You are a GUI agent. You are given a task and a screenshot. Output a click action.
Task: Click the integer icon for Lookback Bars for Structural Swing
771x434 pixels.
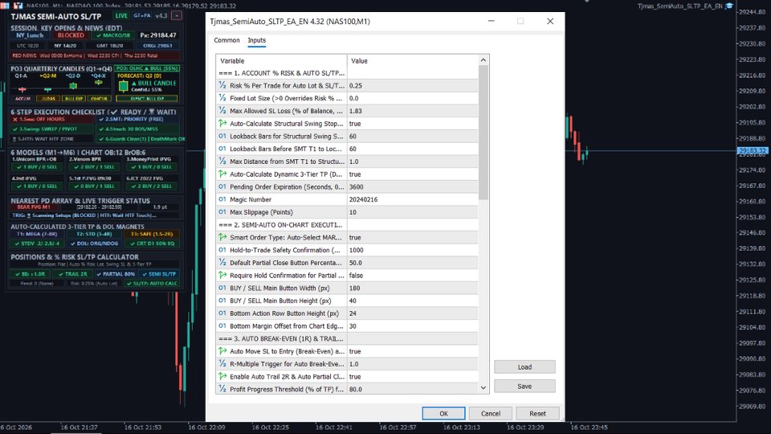(222, 136)
